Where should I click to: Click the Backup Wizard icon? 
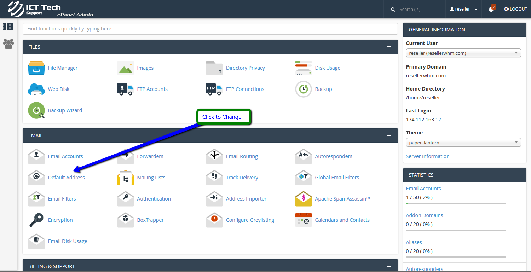[x=36, y=110]
